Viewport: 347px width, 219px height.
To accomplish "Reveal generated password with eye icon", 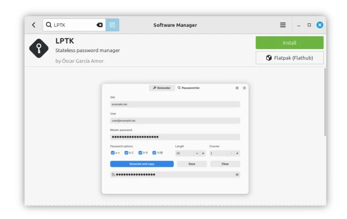I will pyautogui.click(x=237, y=175).
